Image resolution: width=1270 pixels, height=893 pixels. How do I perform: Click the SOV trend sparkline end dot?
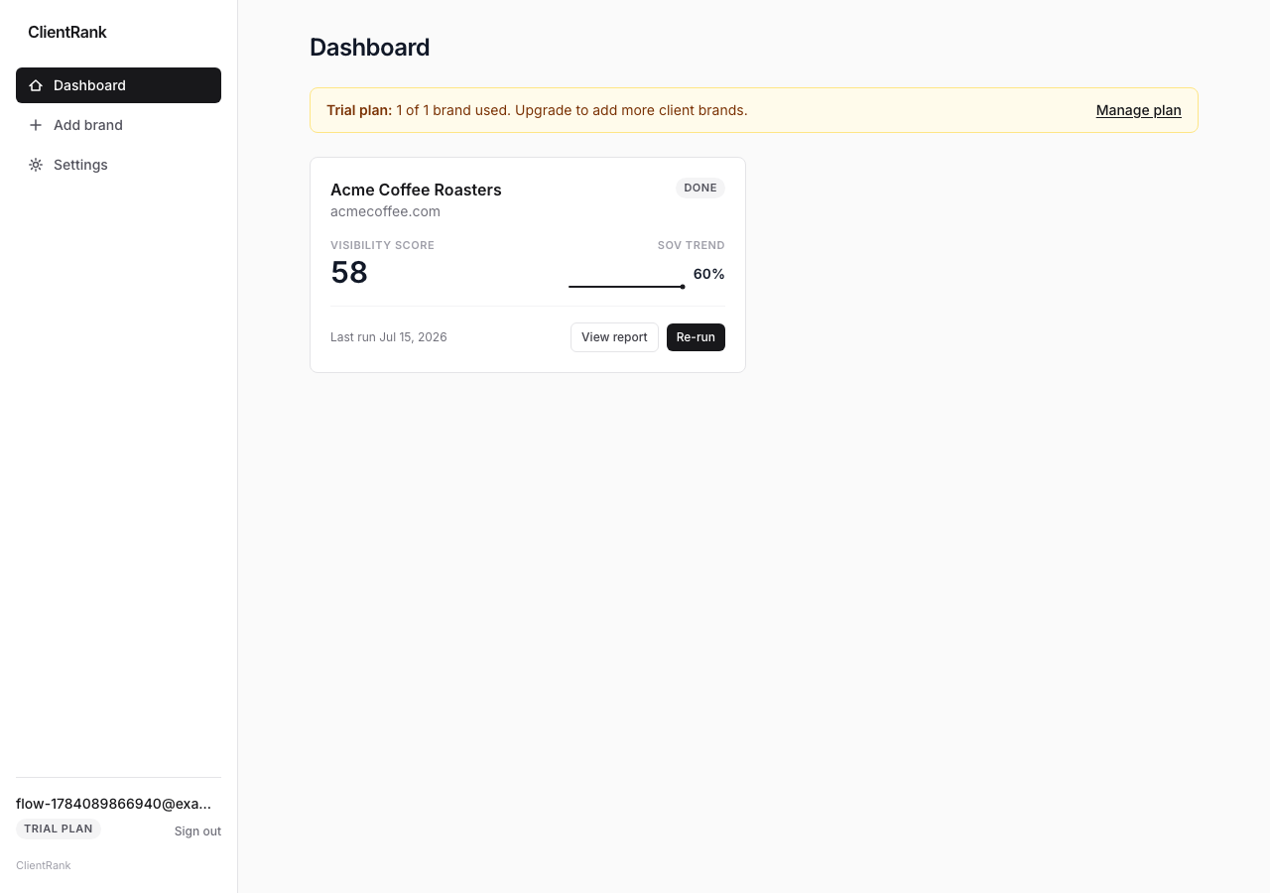click(x=683, y=287)
